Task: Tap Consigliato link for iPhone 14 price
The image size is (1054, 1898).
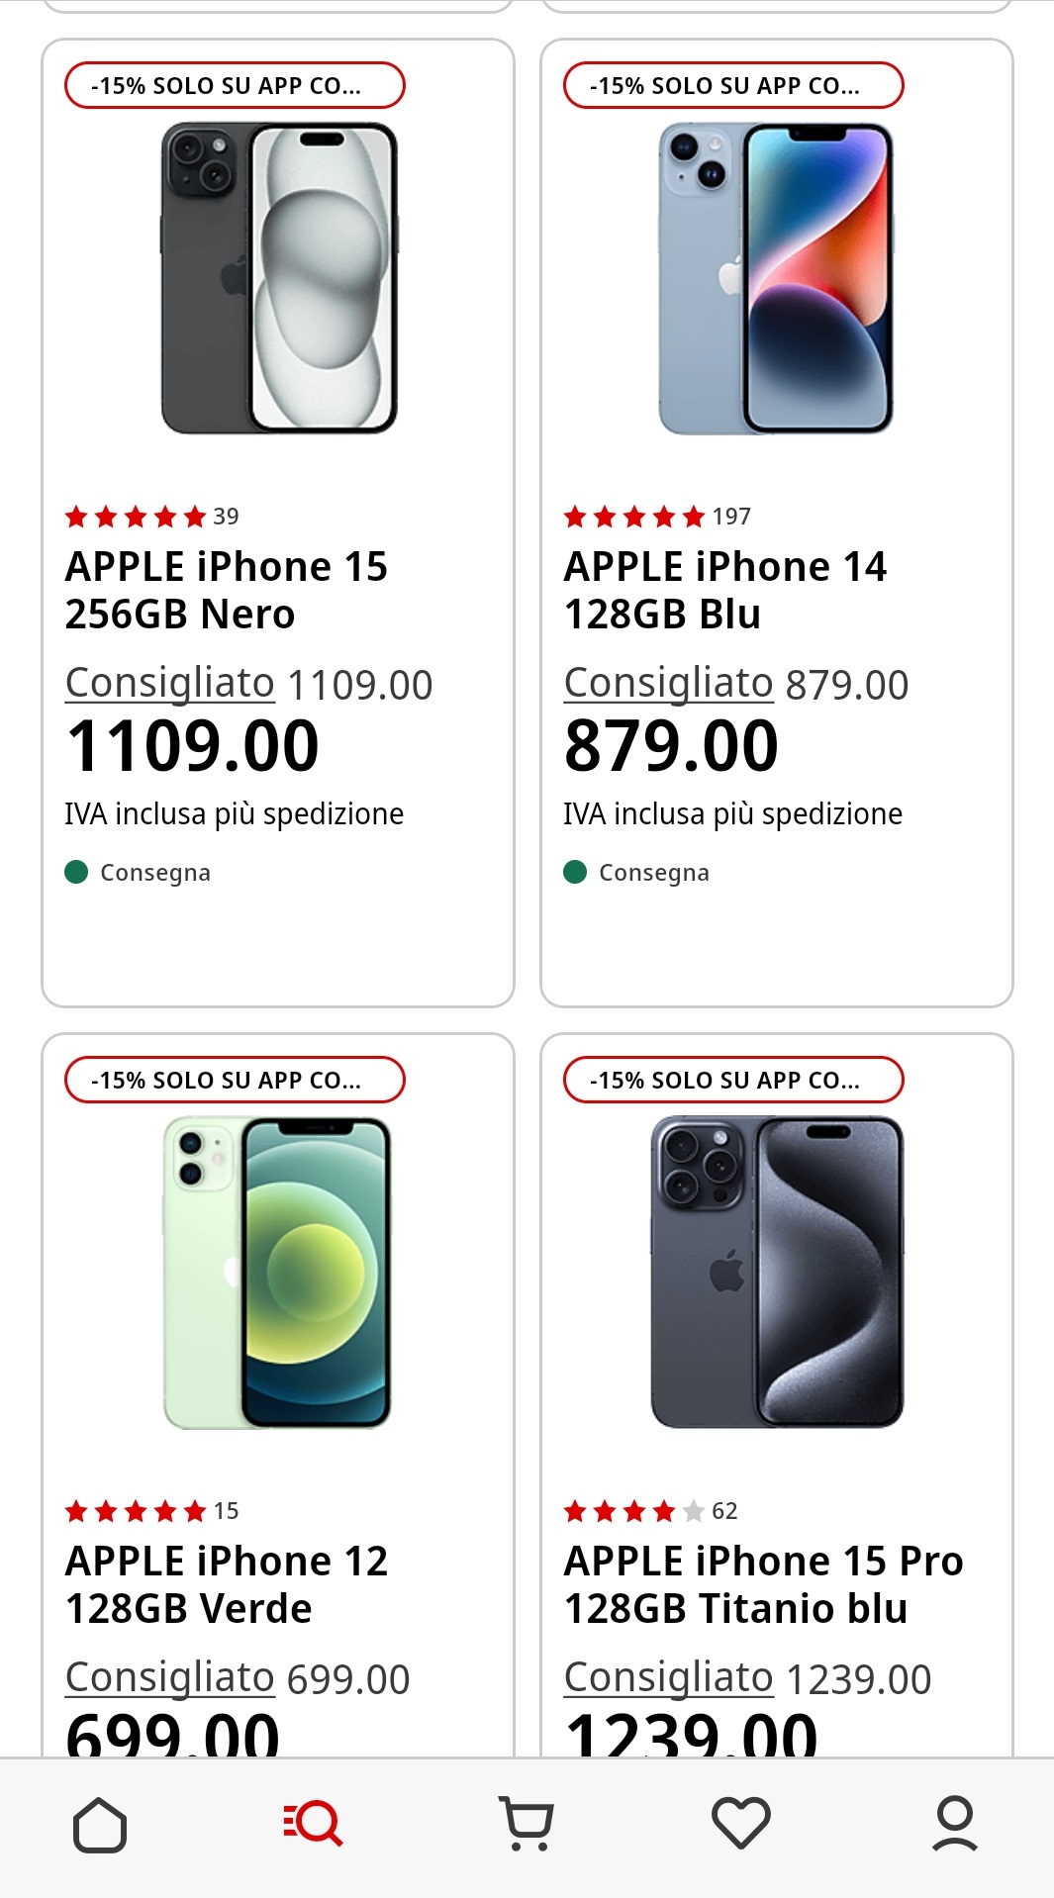Action: pos(668,684)
